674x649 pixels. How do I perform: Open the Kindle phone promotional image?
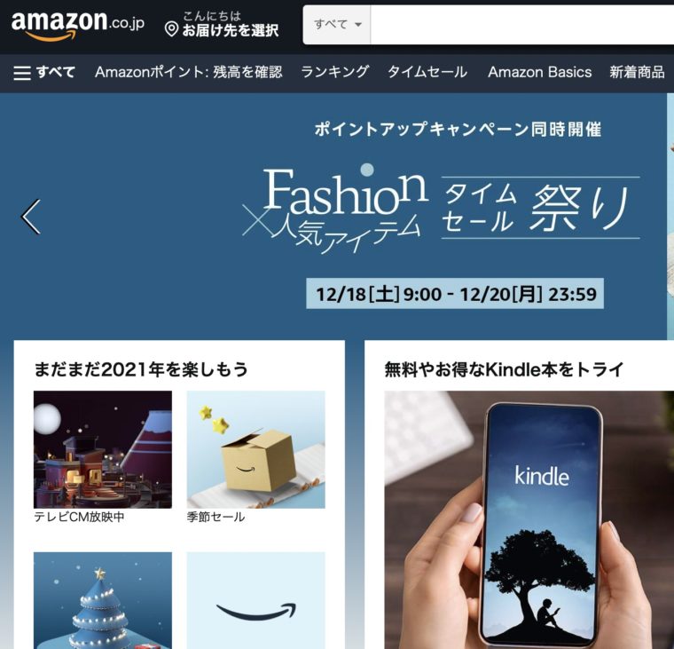529,520
